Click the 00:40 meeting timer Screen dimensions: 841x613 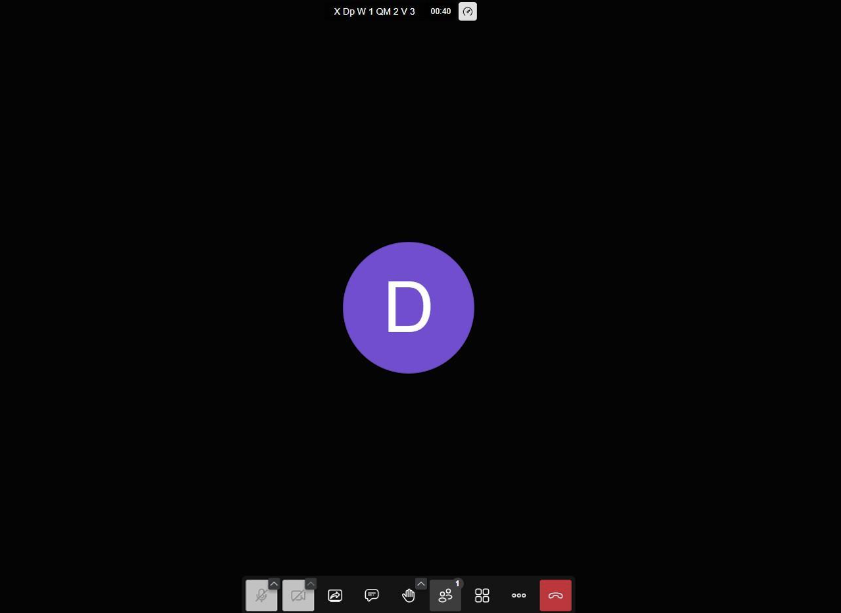coord(440,11)
